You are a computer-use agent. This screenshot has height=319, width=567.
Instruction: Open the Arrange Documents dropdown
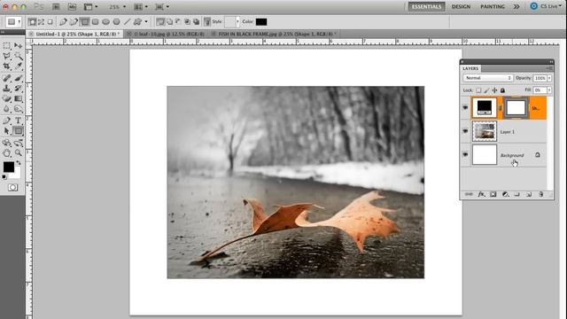point(141,6)
